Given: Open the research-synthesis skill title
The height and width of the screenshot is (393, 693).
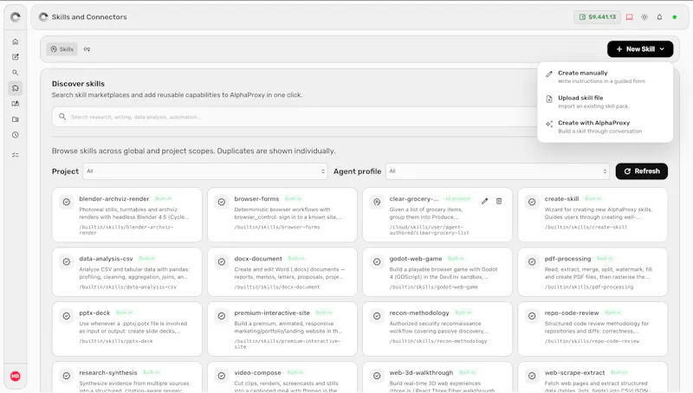Looking at the screenshot, I should (107, 373).
